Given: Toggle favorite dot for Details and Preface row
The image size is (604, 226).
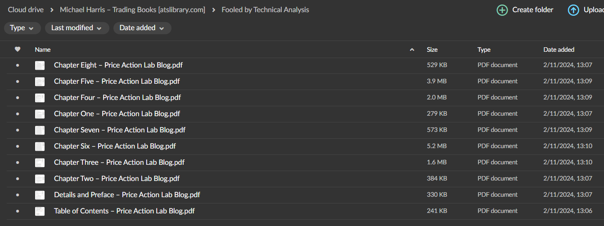Looking at the screenshot, I should click(x=18, y=195).
